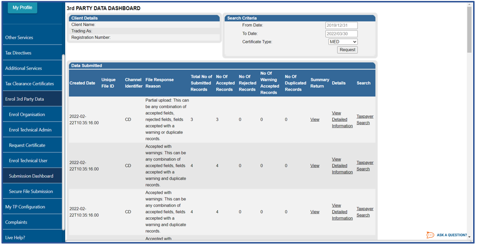The width and height of the screenshot is (477, 245).
Task: Open Secure File Submission page
Action: pos(31,192)
